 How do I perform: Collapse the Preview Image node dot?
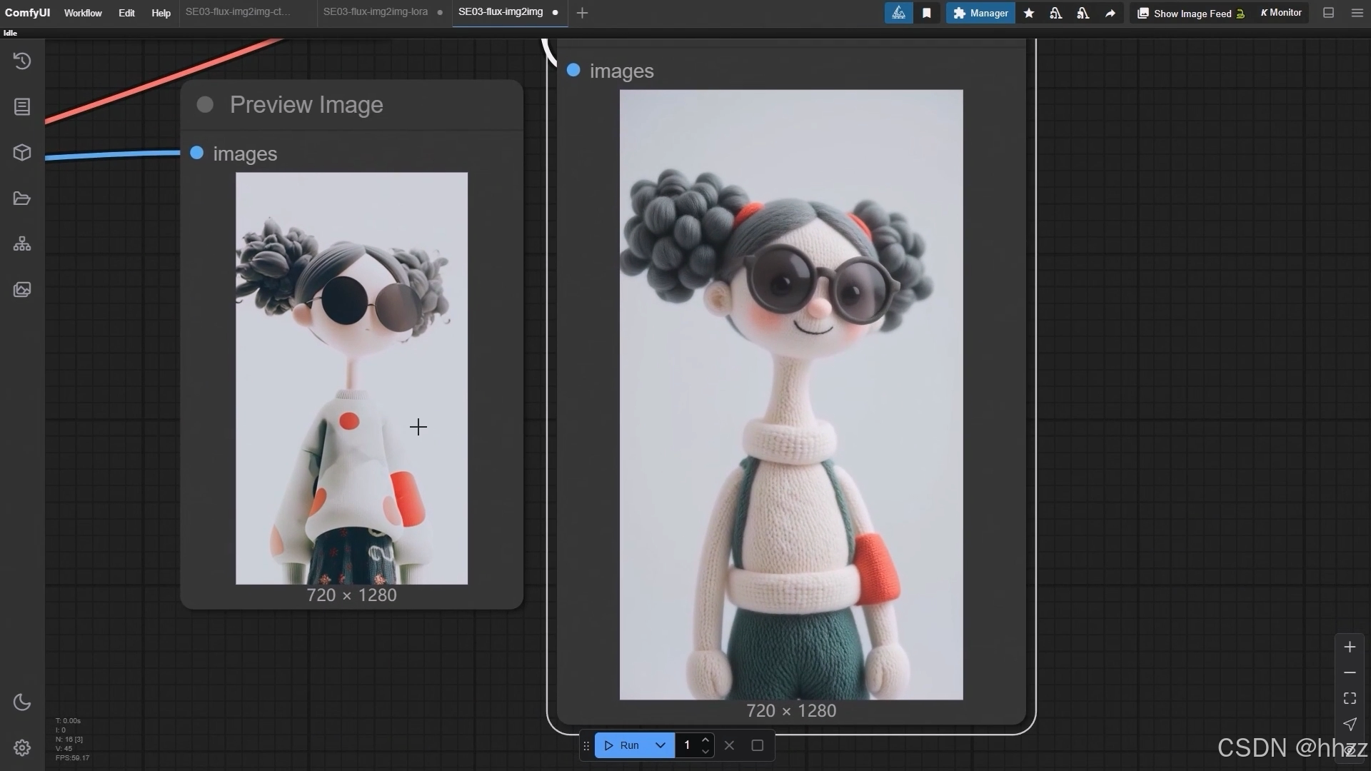[x=205, y=105]
